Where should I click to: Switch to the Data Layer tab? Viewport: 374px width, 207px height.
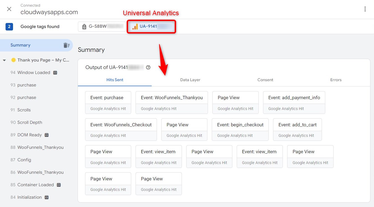[190, 80]
